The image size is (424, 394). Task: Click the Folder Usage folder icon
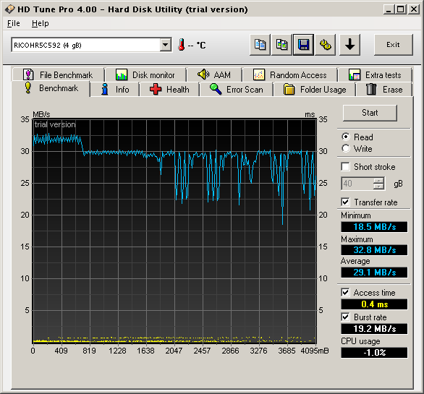289,89
